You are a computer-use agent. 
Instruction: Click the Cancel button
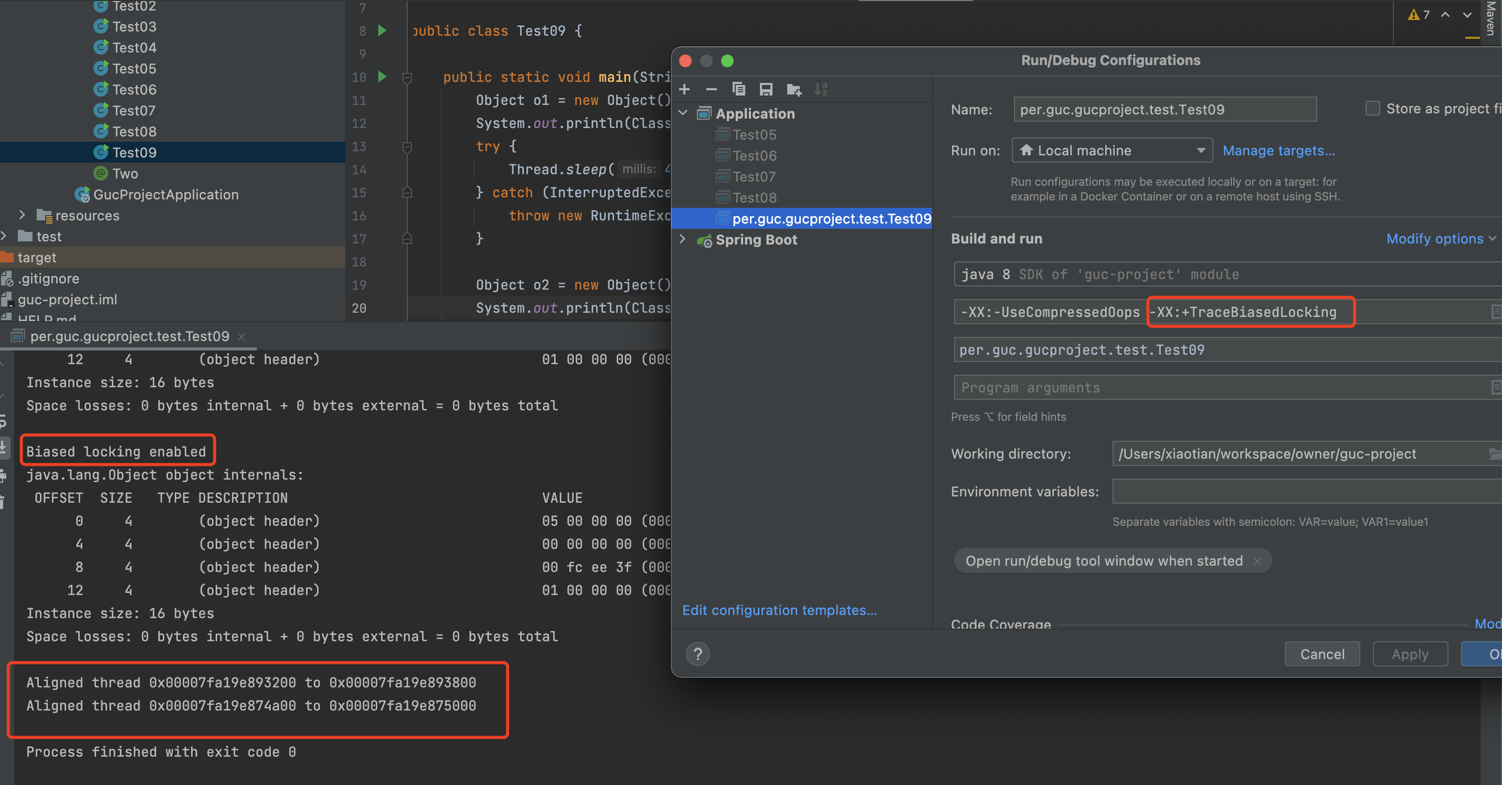pos(1322,654)
